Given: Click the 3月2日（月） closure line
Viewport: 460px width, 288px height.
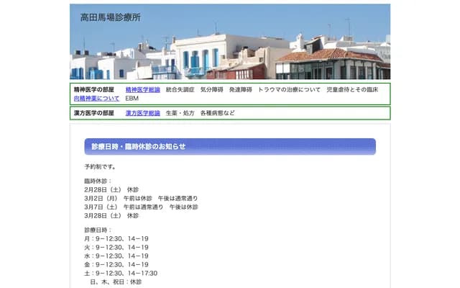Looking at the screenshot, I should [x=141, y=199].
